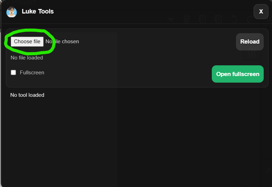Click the Luke Tools avatar icon
Viewport: 272px width, 187px height.
[x=12, y=12]
